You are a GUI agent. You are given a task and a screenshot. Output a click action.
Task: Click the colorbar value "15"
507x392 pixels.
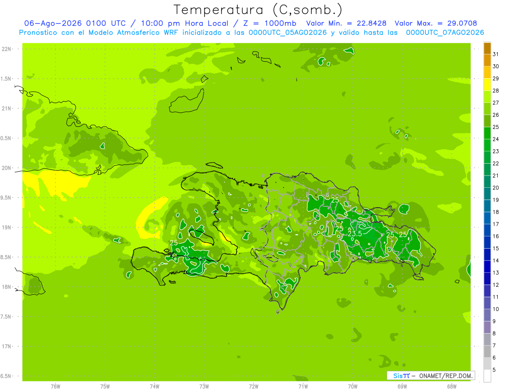point(496,249)
